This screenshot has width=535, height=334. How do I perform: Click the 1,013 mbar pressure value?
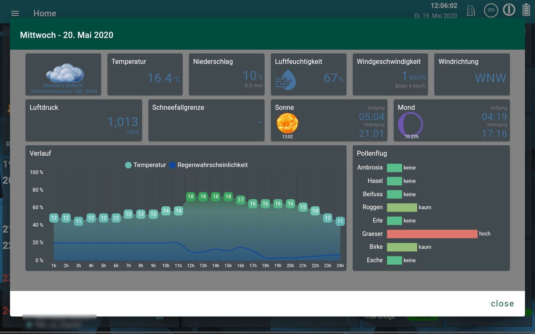pos(123,122)
